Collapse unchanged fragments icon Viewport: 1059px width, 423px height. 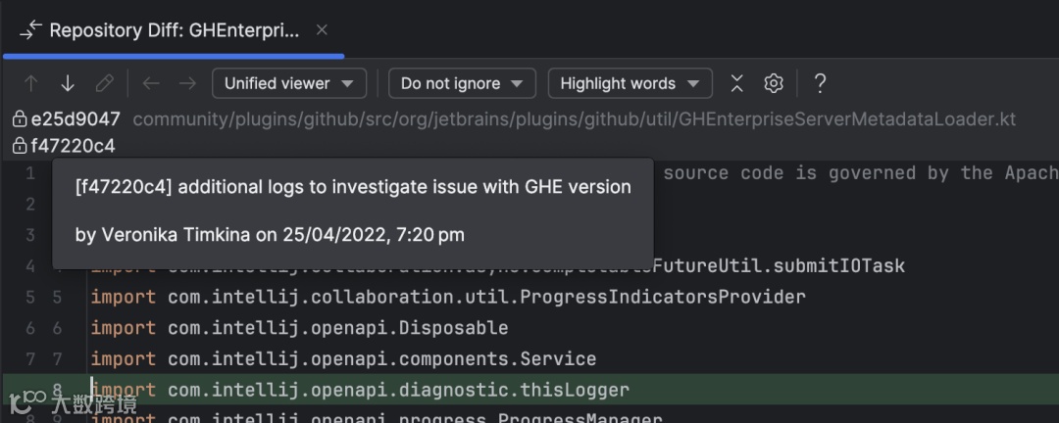[737, 83]
